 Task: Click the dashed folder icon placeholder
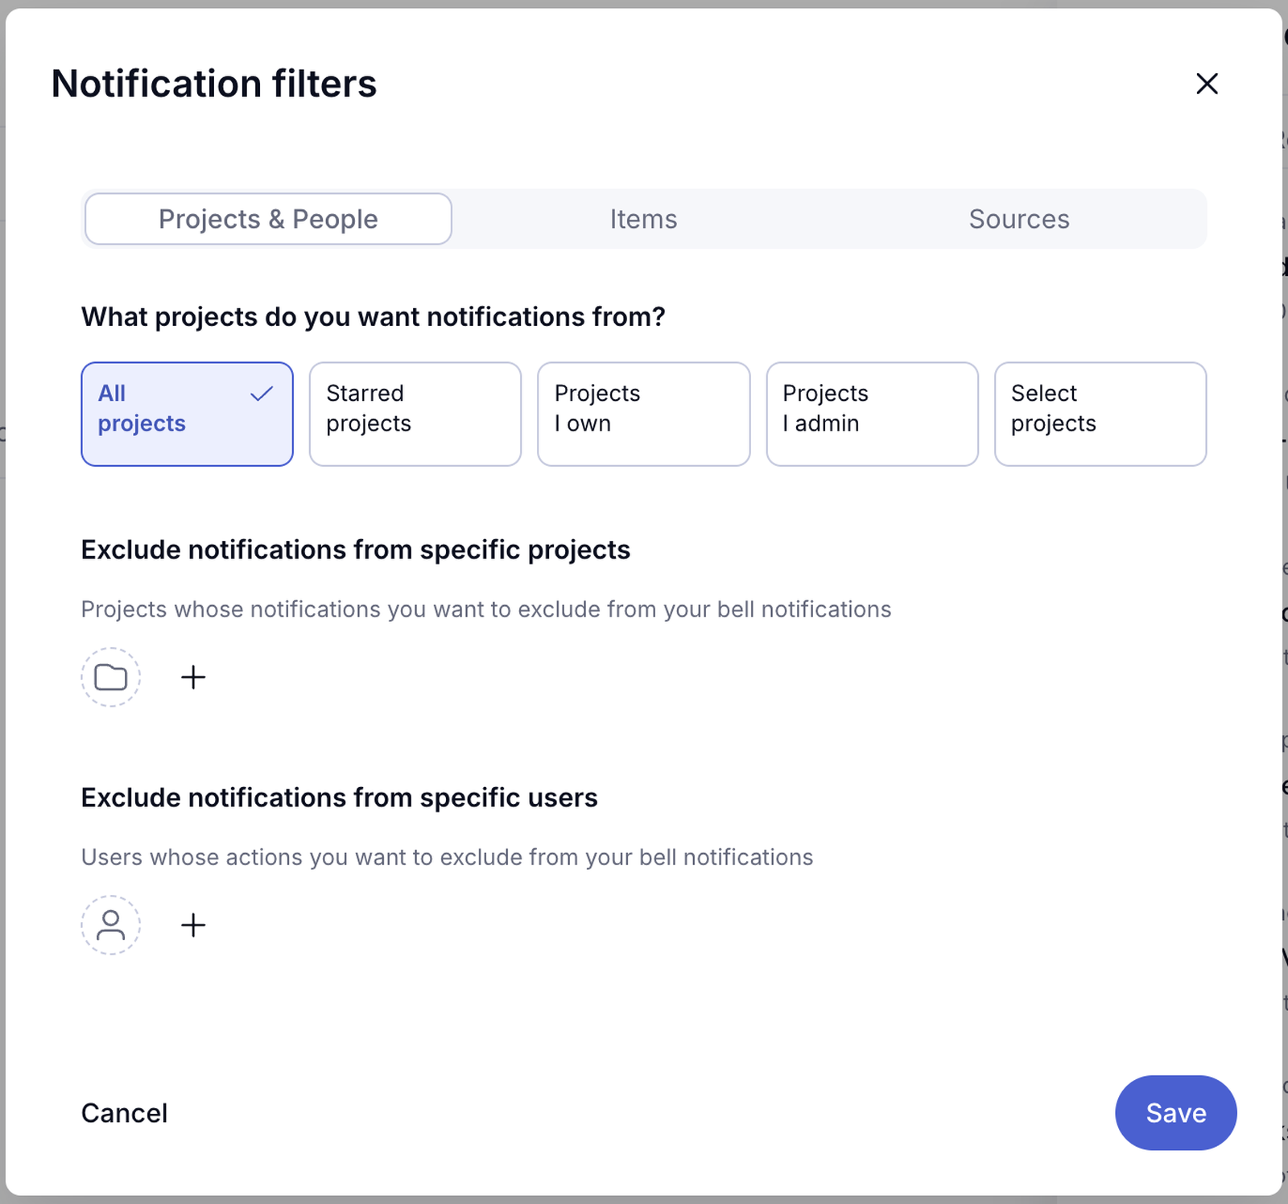pyautogui.click(x=111, y=678)
